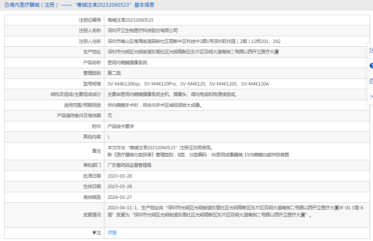Viewport: 373px width, 241px height.
Task: Click the approving authority 广东省药品监督管理局
Action: pos(129,165)
